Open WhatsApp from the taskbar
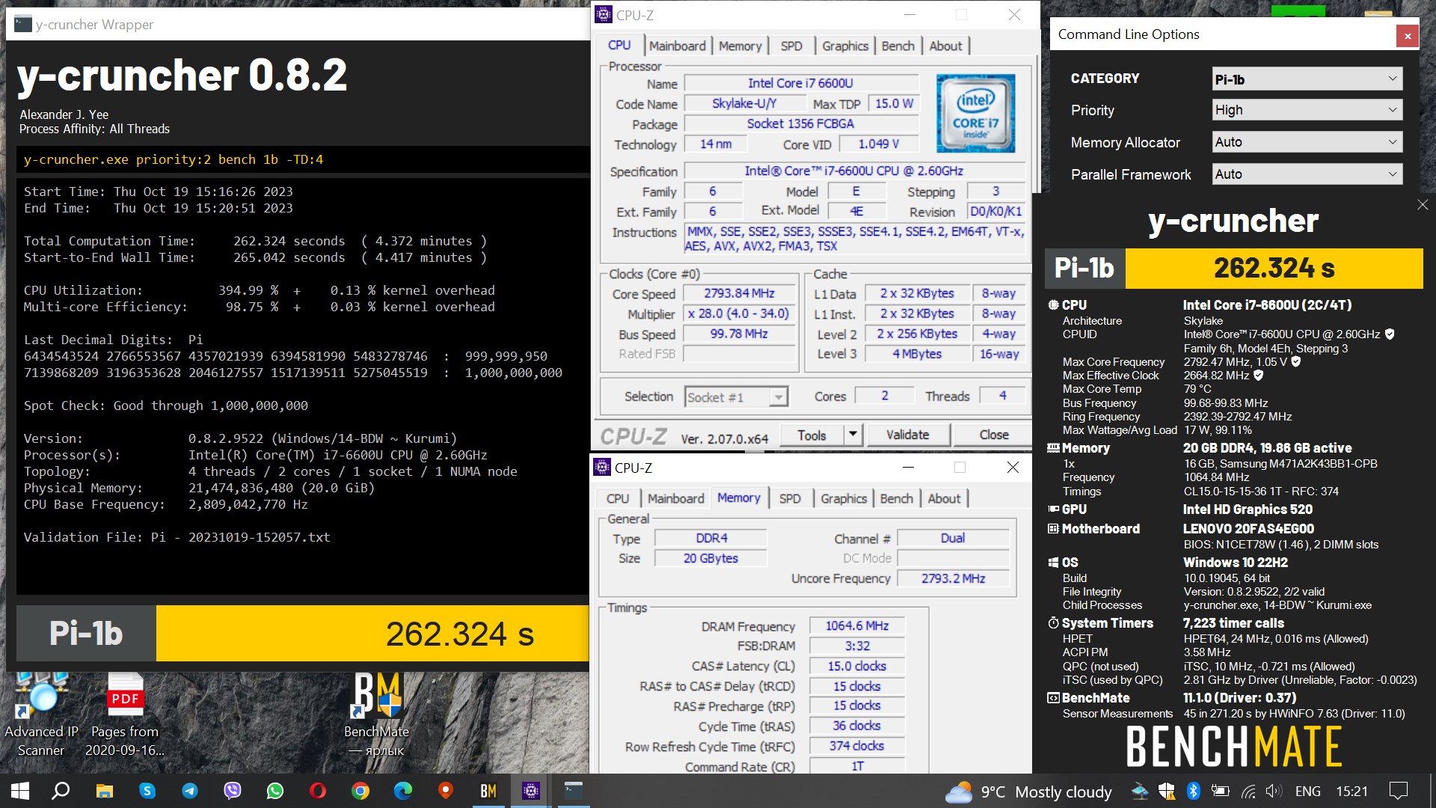The height and width of the screenshot is (808, 1436). tap(275, 791)
